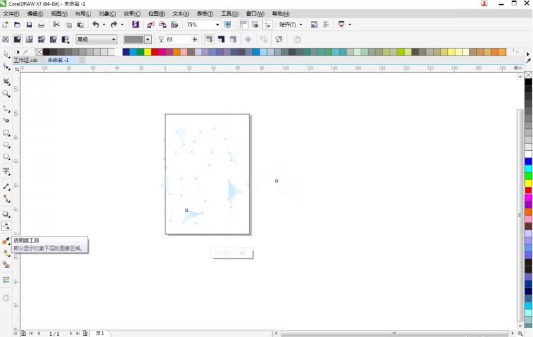Select the Zoom magnifier tool
This screenshot has width=533, height=337.
pyautogui.click(x=6, y=93)
